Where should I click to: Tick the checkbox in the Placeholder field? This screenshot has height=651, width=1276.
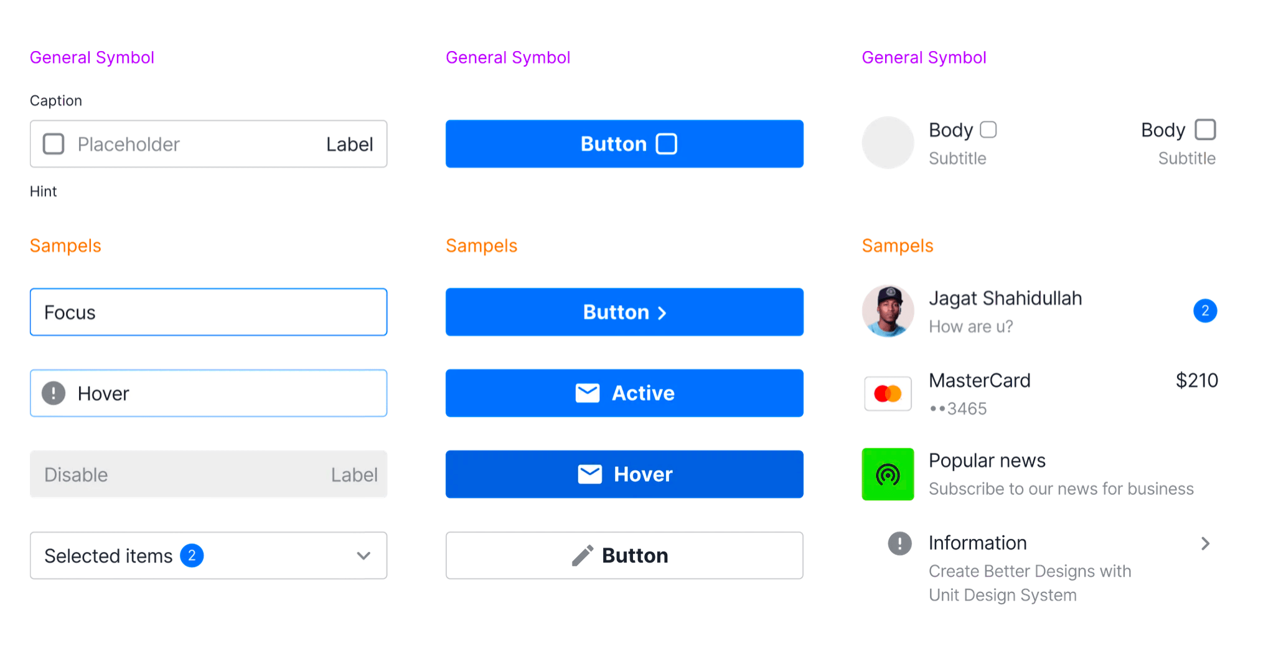[54, 144]
